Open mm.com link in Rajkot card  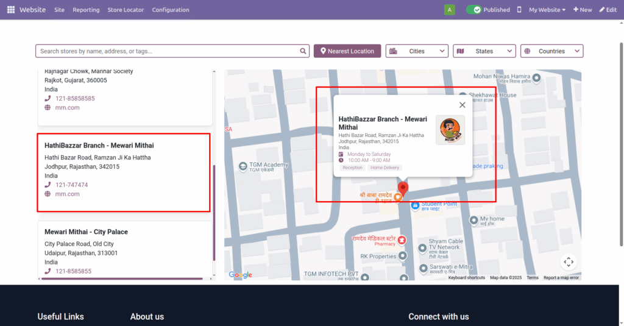click(x=67, y=107)
